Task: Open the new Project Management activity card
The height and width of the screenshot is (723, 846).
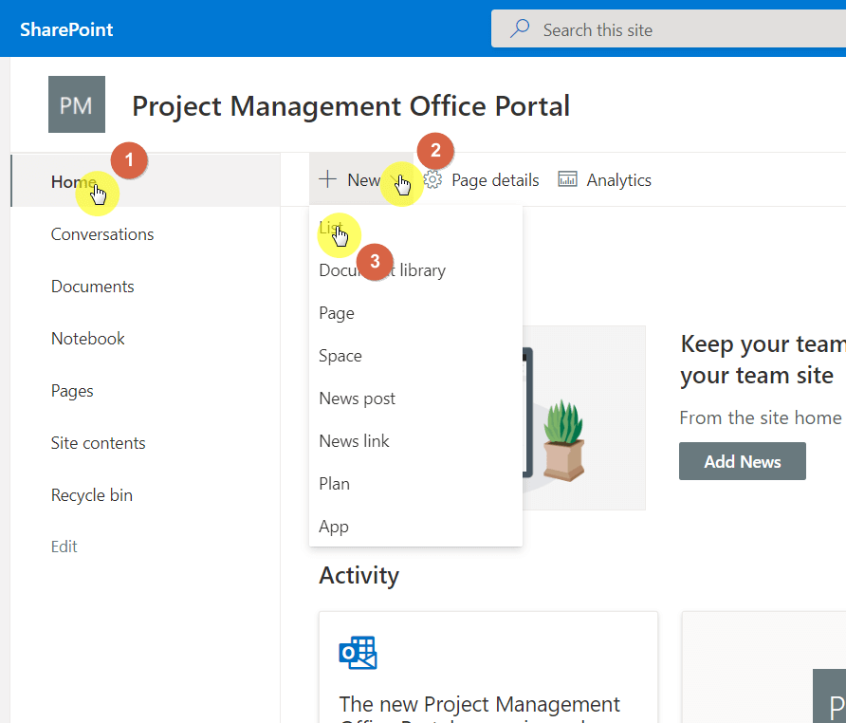Action: [488, 667]
